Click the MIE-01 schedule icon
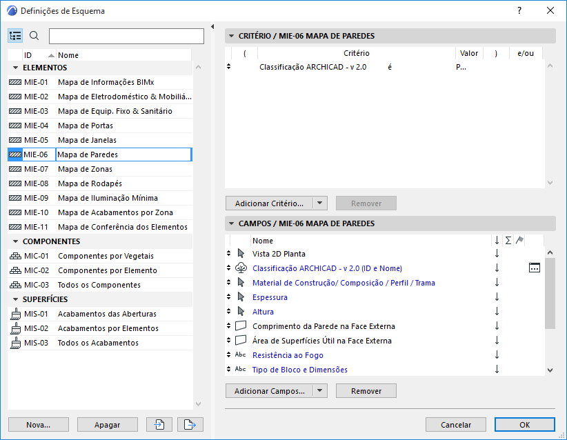567x440 pixels. pyautogui.click(x=15, y=82)
